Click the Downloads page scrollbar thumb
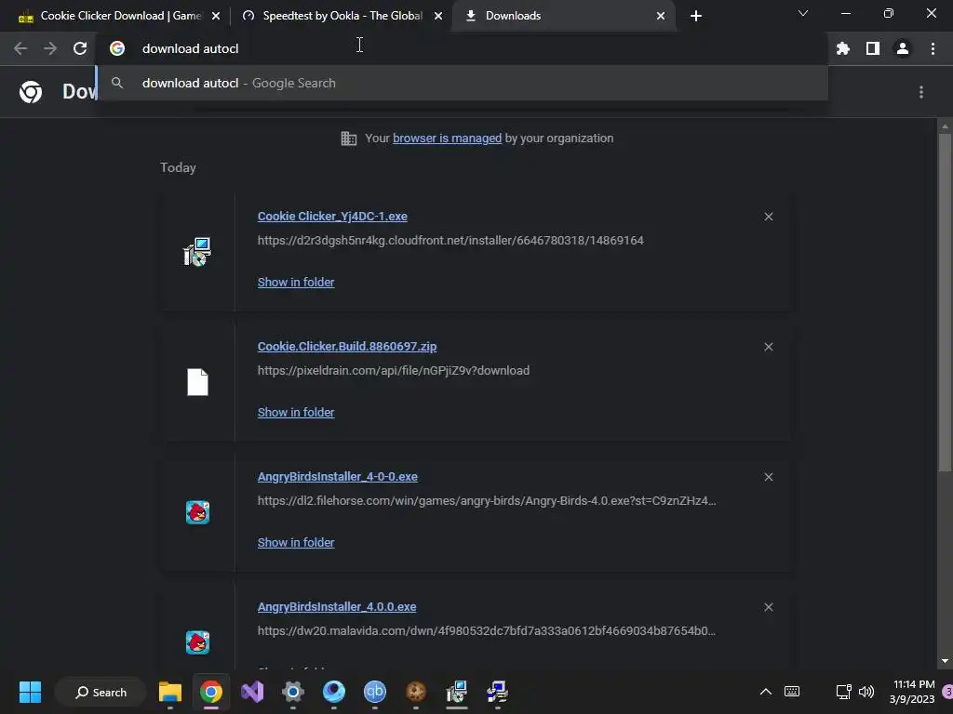 tap(945, 302)
